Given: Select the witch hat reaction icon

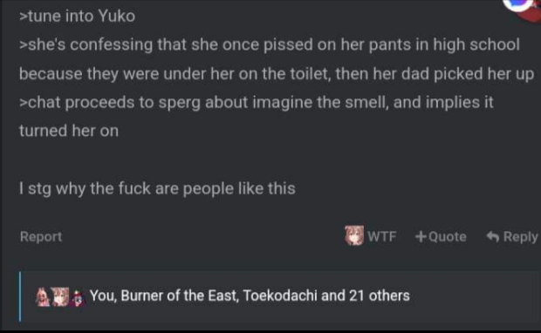Looking at the screenshot, I should point(78,298).
